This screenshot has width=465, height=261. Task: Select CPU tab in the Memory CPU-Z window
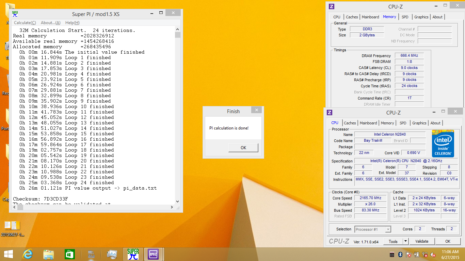(337, 17)
